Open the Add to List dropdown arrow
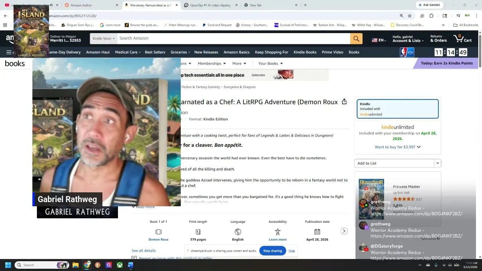This screenshot has height=271, width=482. 438,163
